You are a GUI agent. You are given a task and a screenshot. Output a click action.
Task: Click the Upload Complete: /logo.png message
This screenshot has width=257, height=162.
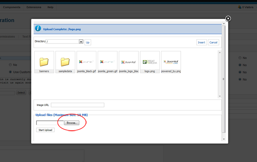click(x=62, y=29)
